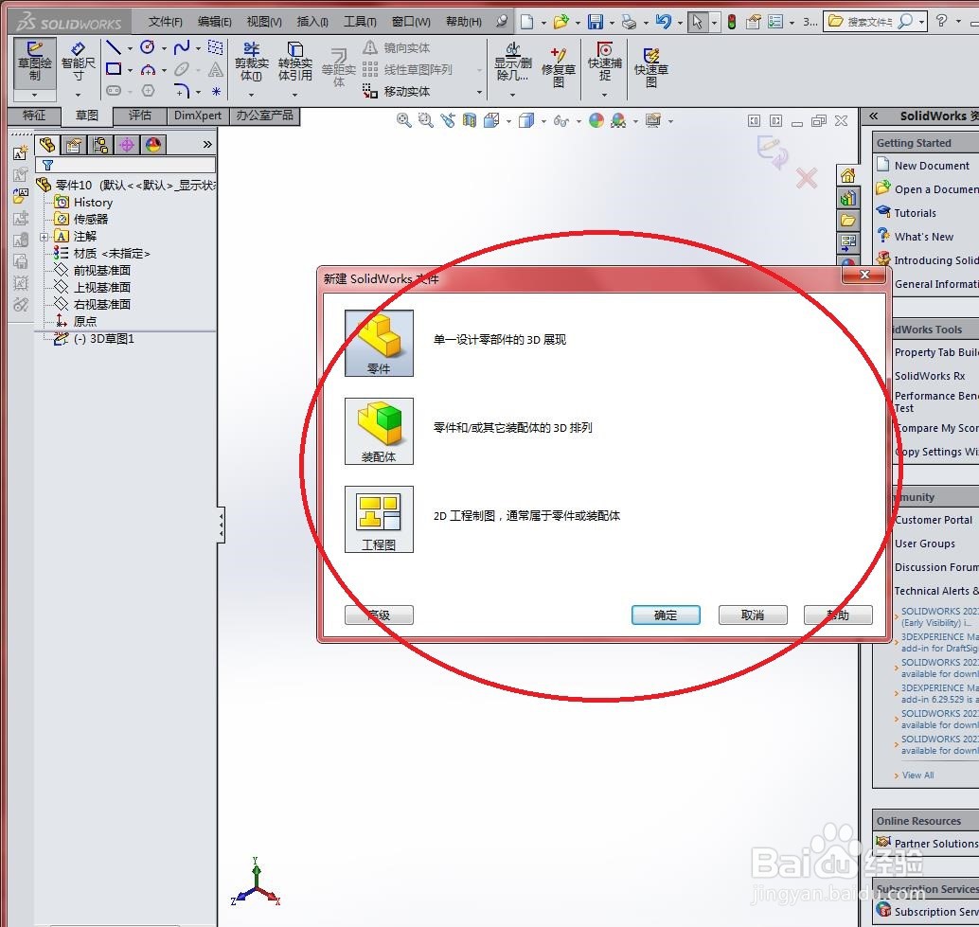Click the 显示/删除几何关系 tool

click(x=512, y=62)
